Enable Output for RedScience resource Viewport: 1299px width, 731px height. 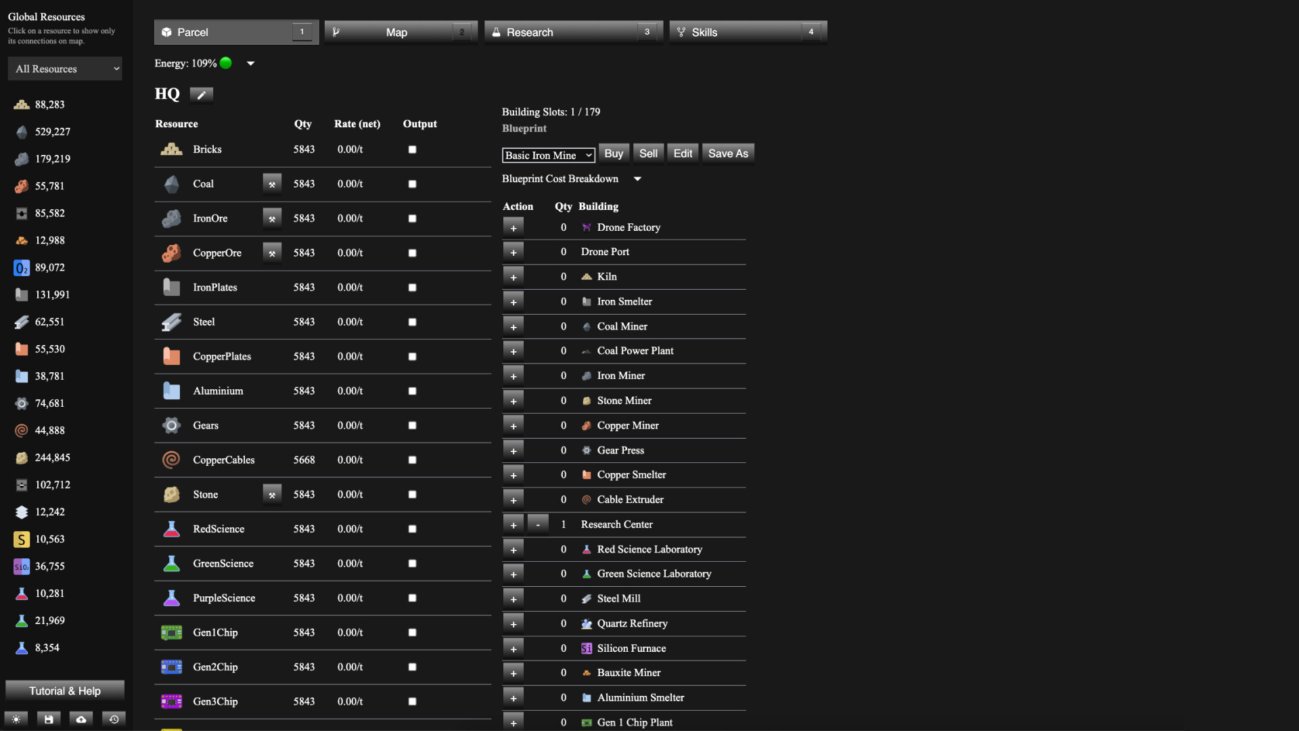click(412, 529)
